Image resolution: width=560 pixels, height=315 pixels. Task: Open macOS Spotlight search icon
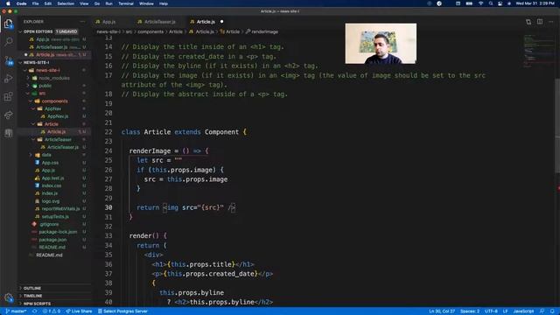tap(491, 3)
